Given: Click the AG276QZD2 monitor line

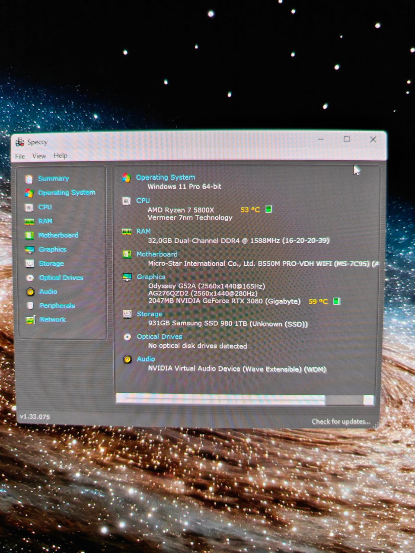Looking at the screenshot, I should (x=203, y=293).
